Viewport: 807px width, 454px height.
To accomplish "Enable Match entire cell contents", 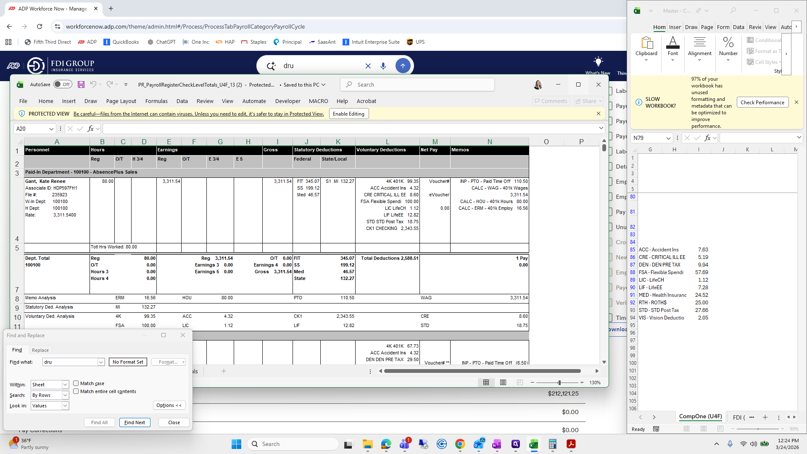I will 76,391.
